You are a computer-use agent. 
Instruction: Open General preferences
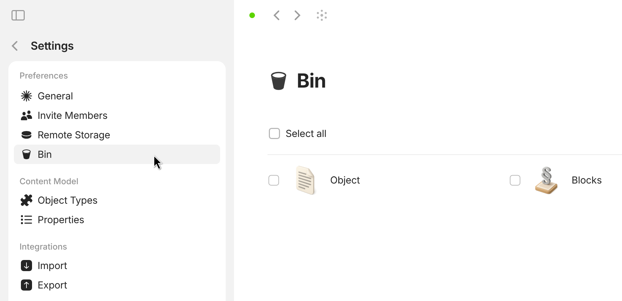click(x=55, y=96)
